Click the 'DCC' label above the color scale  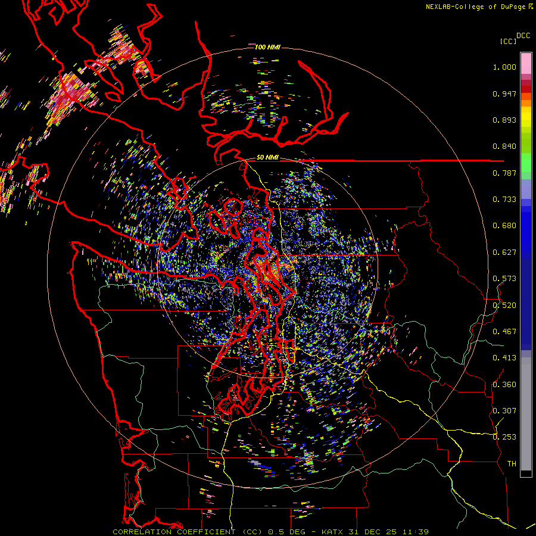point(523,36)
